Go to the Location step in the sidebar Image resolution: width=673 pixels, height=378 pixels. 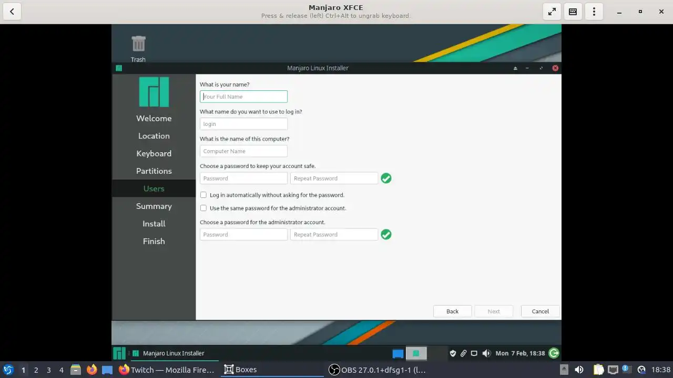pyautogui.click(x=154, y=136)
